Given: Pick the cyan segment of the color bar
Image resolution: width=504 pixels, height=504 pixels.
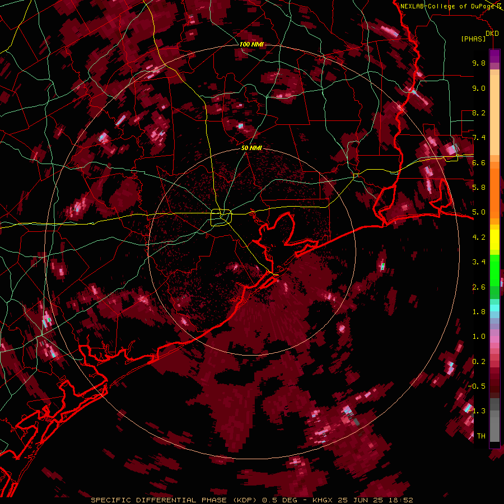Looking at the screenshot, I should pos(494,308).
